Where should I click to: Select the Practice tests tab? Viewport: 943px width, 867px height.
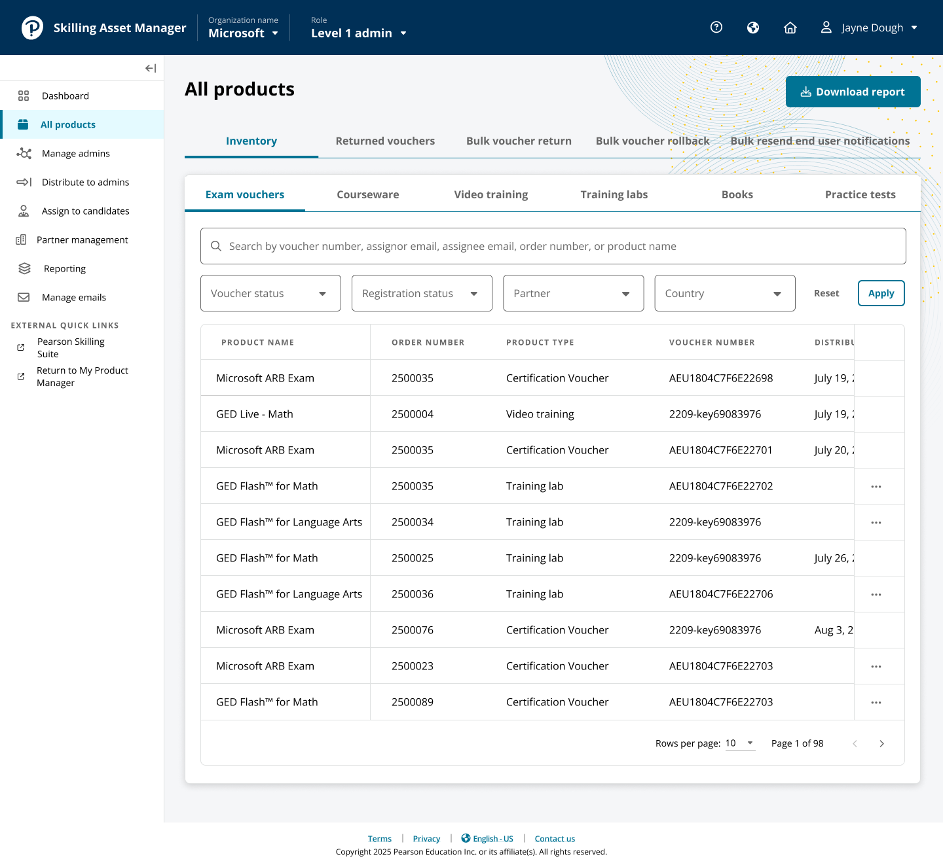coord(860,194)
